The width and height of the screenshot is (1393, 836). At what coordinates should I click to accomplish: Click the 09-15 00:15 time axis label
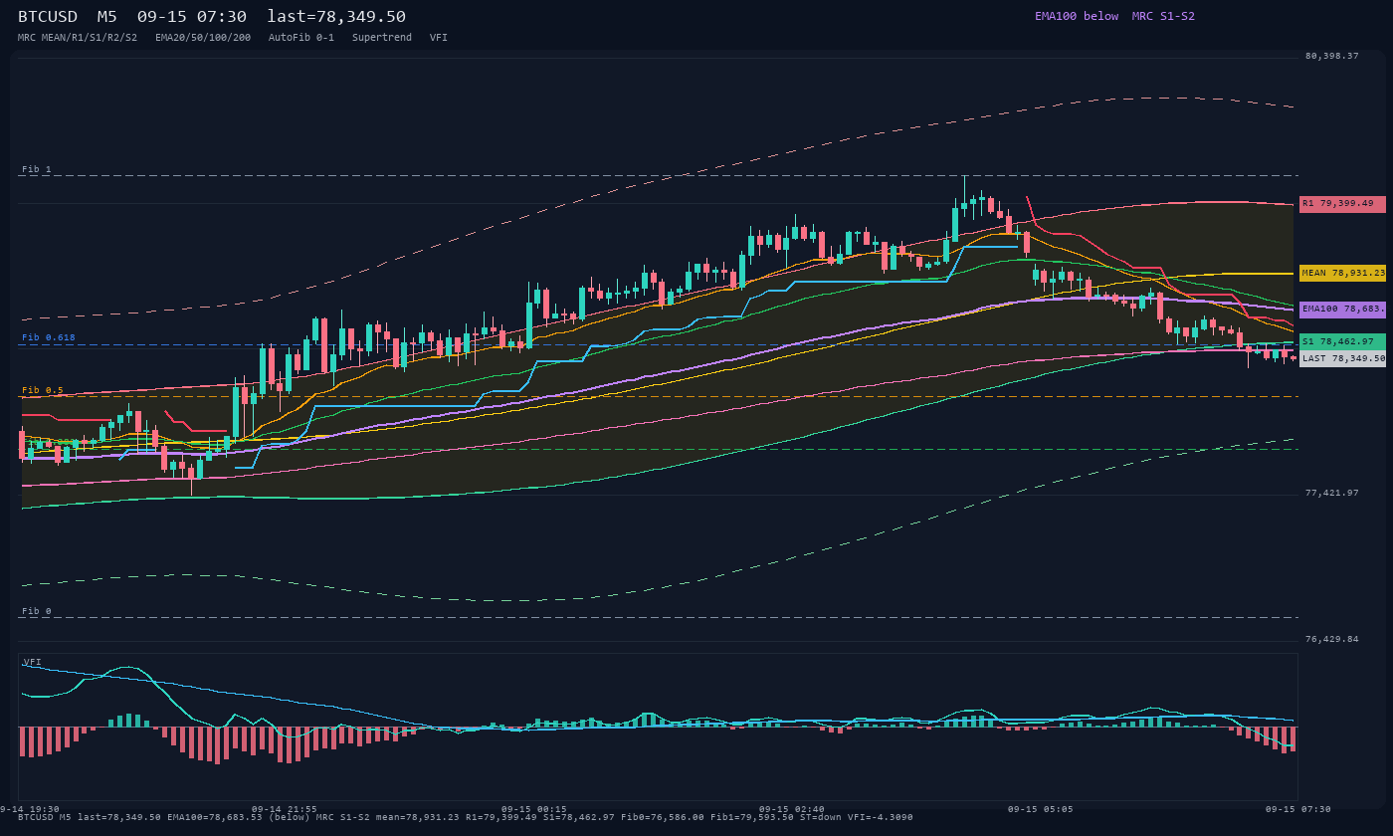point(534,809)
